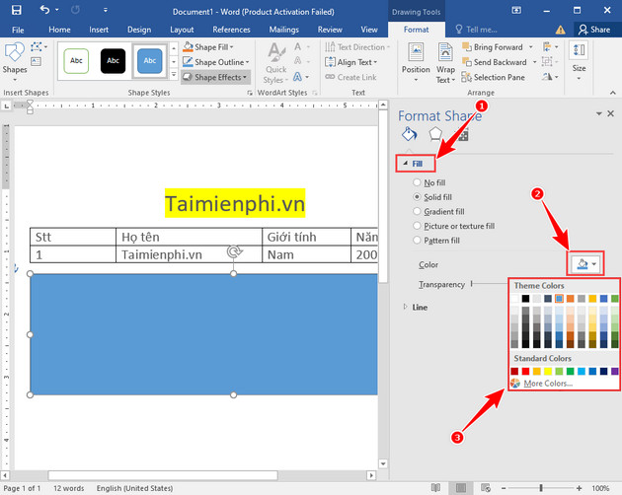Viewport: 622px width, 495px height.
Task: Open Customize Quick Access Toolbar dropdown
Action: tap(105, 10)
